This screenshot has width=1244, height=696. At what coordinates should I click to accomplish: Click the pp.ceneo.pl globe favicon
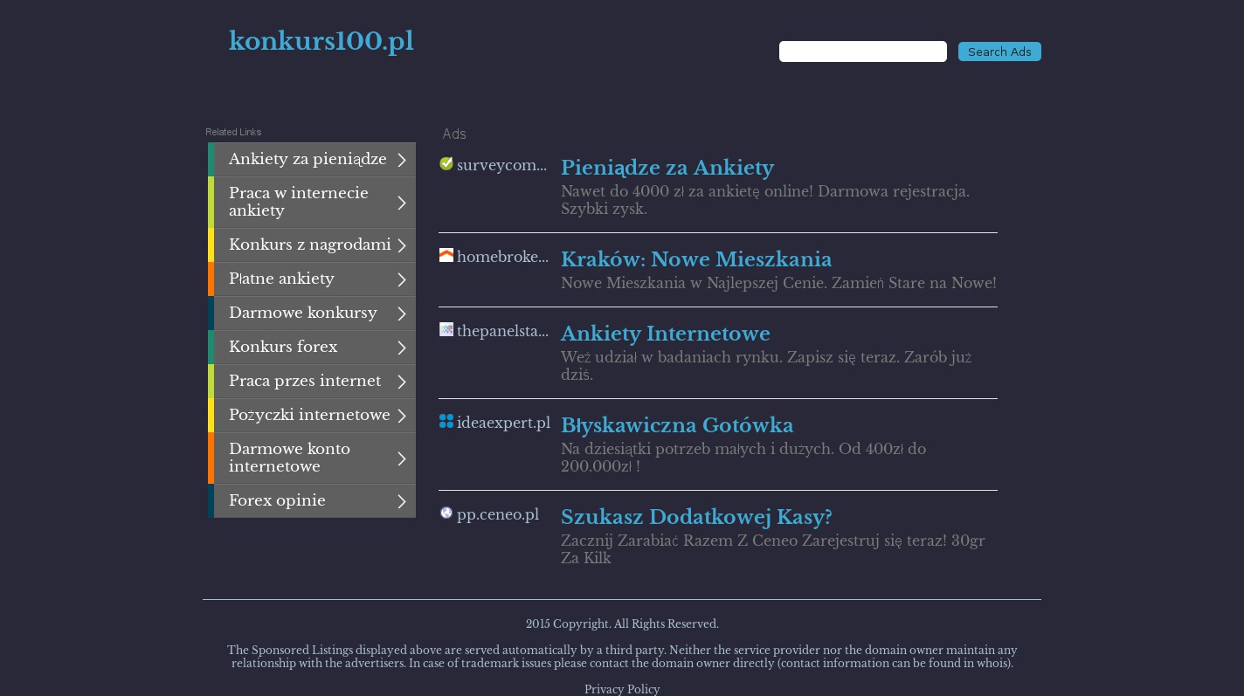tap(446, 513)
